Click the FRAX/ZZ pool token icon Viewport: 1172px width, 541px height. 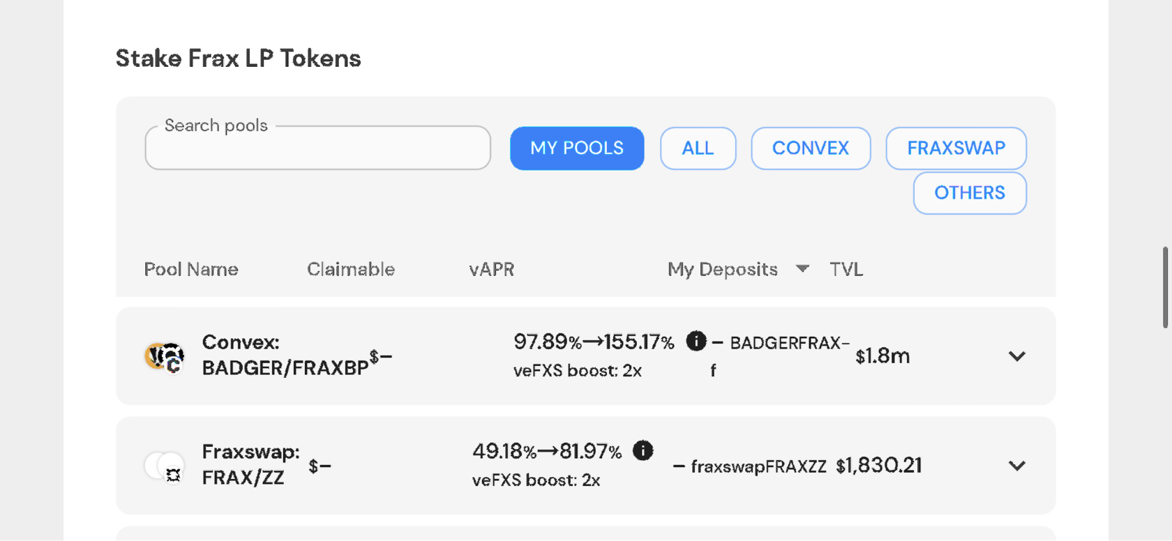click(x=165, y=466)
